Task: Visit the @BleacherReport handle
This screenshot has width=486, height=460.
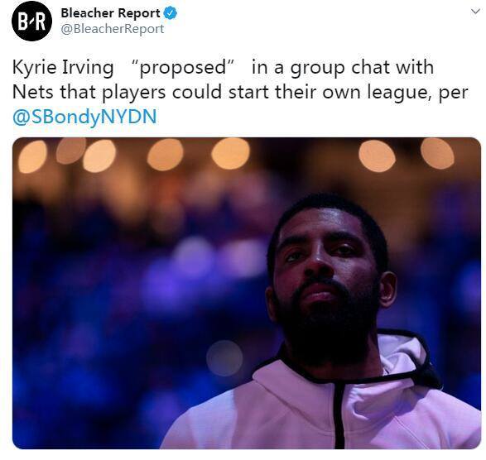Action: pyautogui.click(x=113, y=29)
